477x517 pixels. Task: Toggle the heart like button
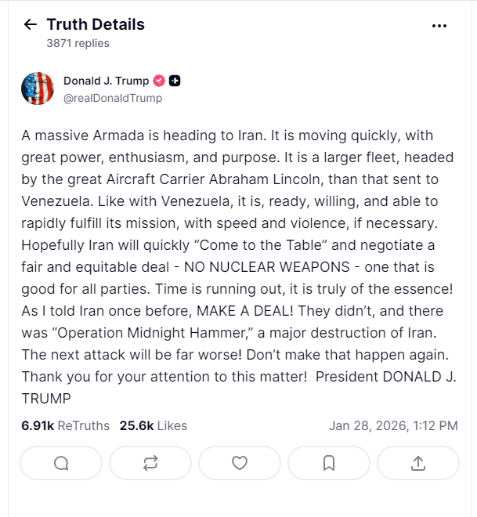pyautogui.click(x=240, y=463)
